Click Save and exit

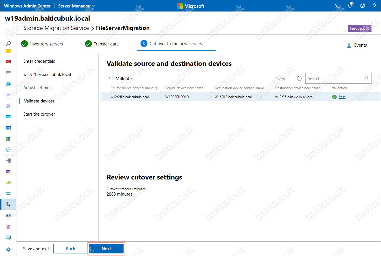(x=36, y=249)
